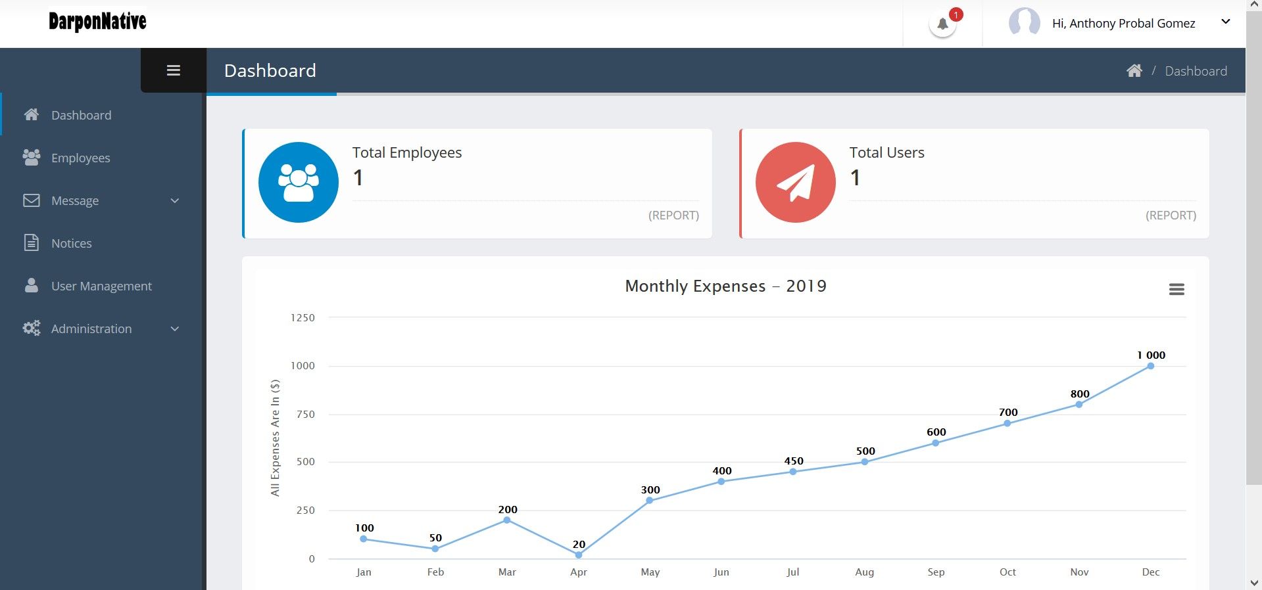Click REPORT link under Total Users
The height and width of the screenshot is (590, 1262).
[x=1171, y=216]
